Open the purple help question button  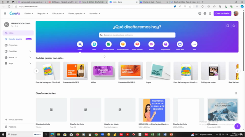coord(237,126)
